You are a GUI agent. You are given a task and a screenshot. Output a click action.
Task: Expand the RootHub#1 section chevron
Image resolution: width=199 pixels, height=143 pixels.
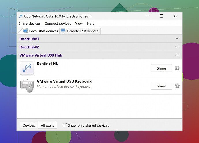pos(177,38)
